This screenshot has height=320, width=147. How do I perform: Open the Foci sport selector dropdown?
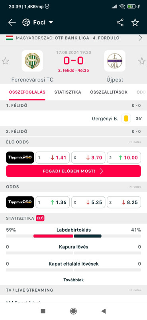pyautogui.click(x=37, y=22)
